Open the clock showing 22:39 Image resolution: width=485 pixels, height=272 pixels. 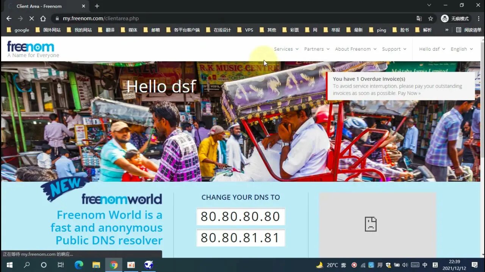point(454,265)
